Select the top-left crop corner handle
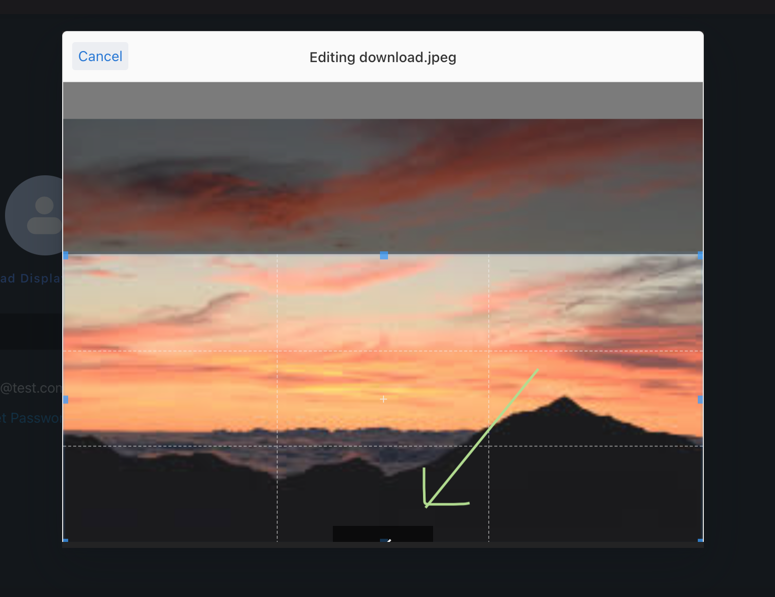Screen dimensions: 775x597 66,255
